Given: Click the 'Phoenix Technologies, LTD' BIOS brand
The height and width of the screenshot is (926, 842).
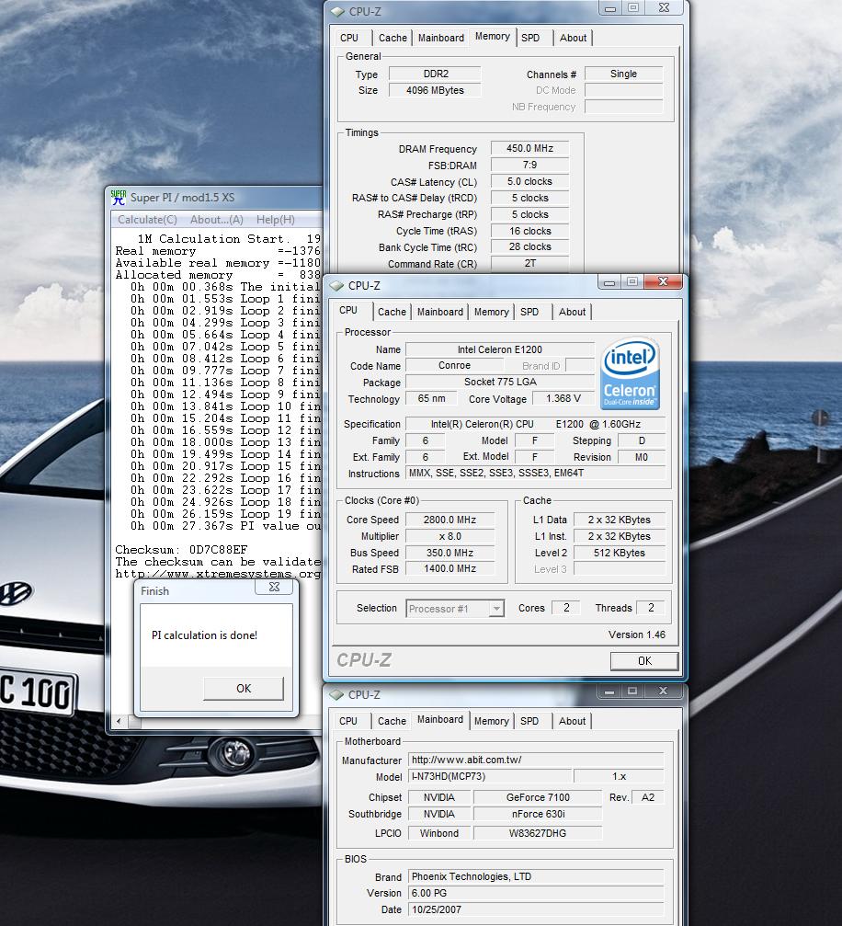Looking at the screenshot, I should pos(536,876).
